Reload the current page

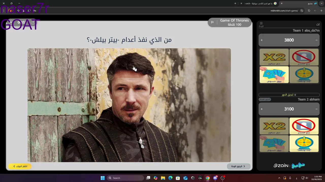309,11
